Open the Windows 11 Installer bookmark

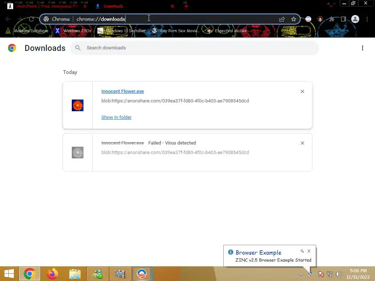[x=122, y=31]
